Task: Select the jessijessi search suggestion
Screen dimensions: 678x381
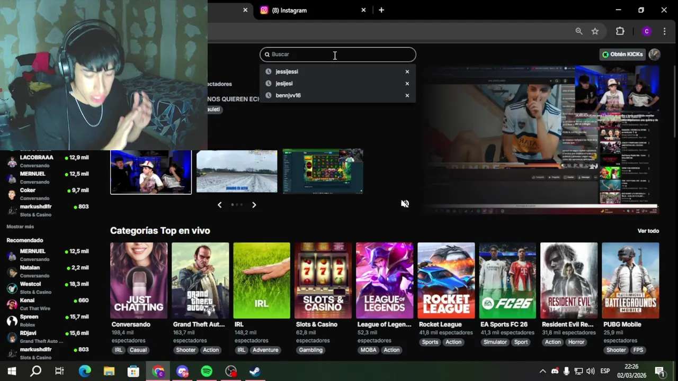Action: pyautogui.click(x=287, y=71)
